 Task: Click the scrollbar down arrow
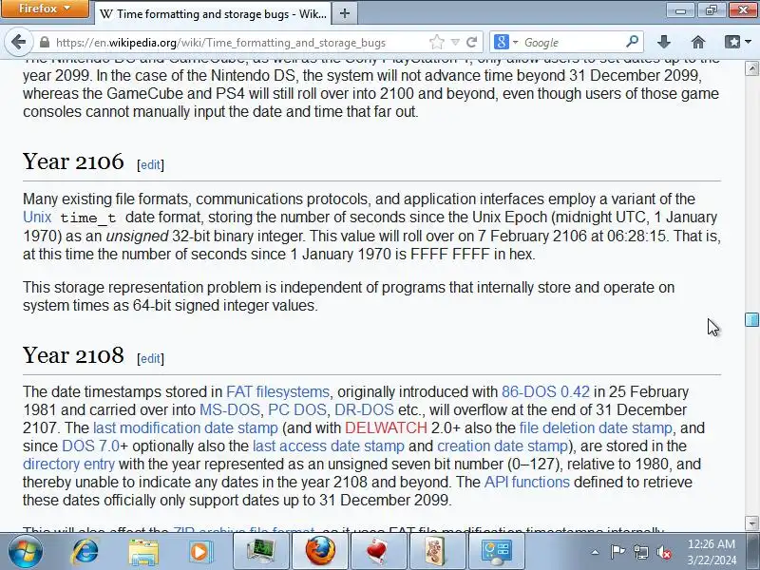(x=751, y=523)
